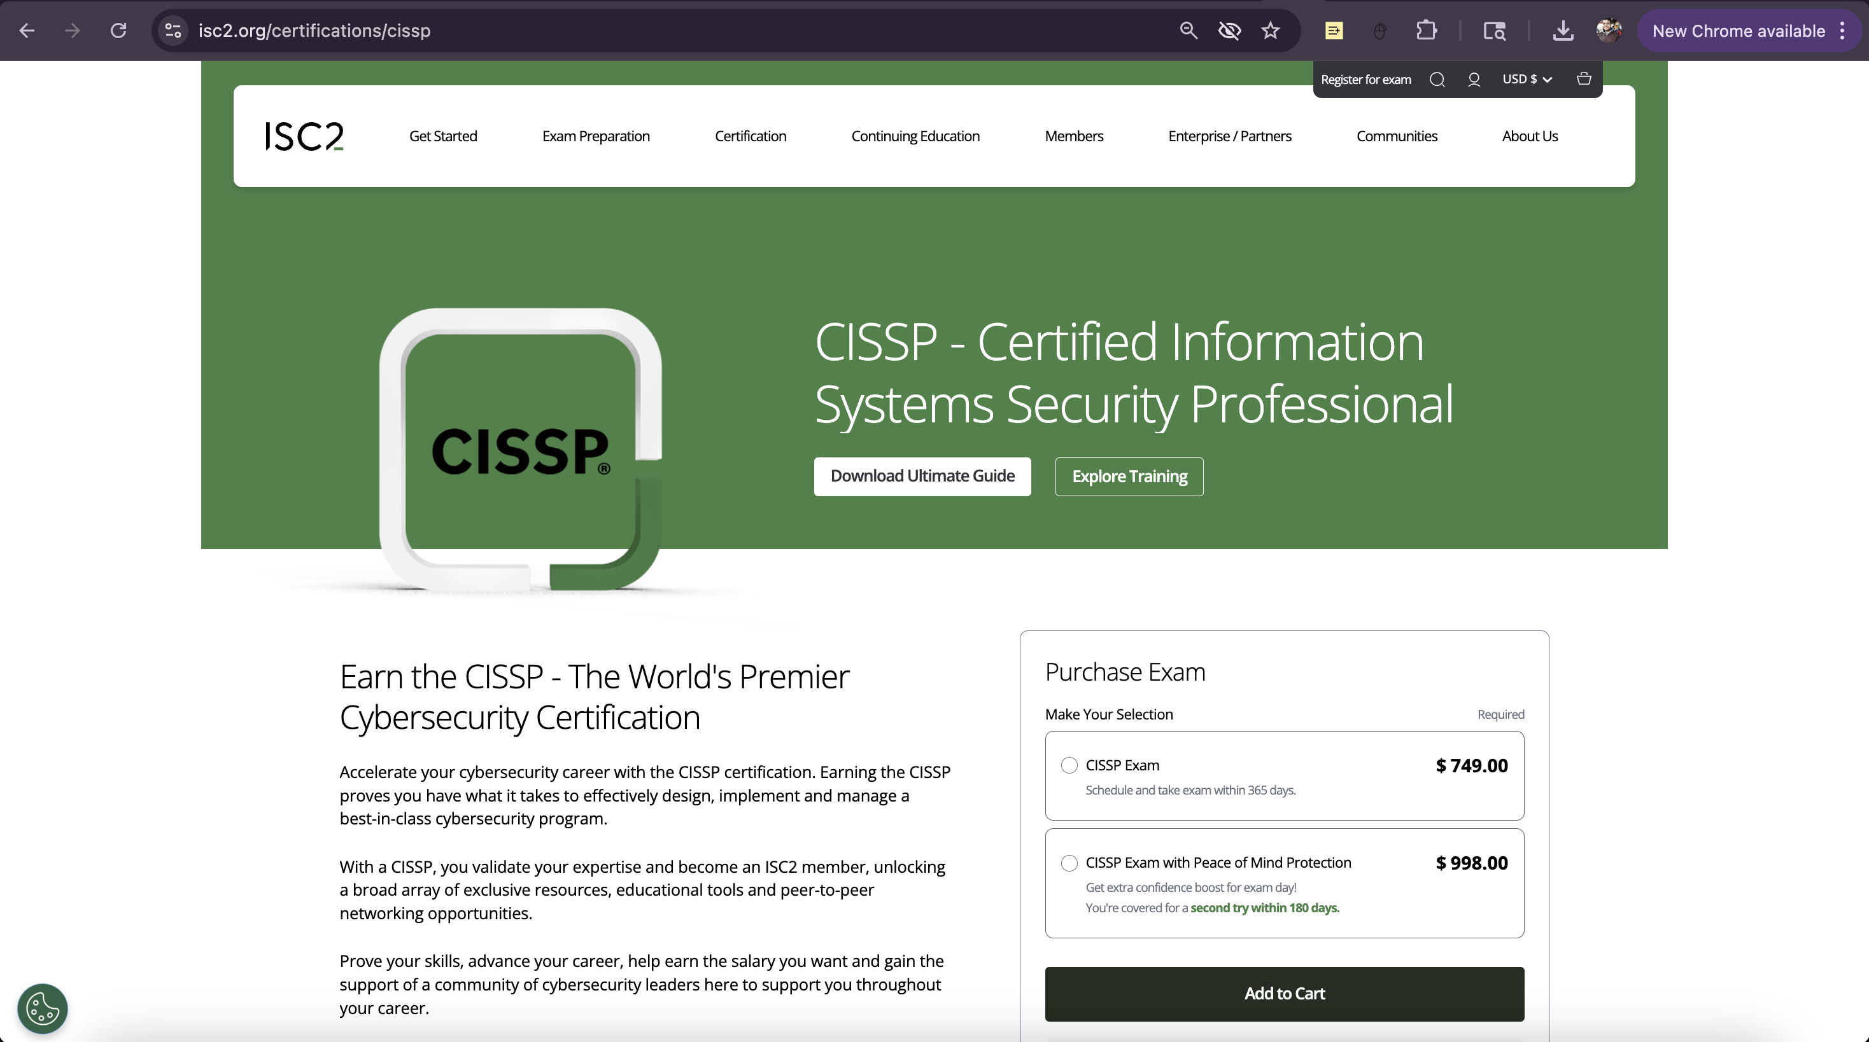Click the Downloads icon in Chrome toolbar
Screen dimensions: 1869x1042
(1563, 31)
